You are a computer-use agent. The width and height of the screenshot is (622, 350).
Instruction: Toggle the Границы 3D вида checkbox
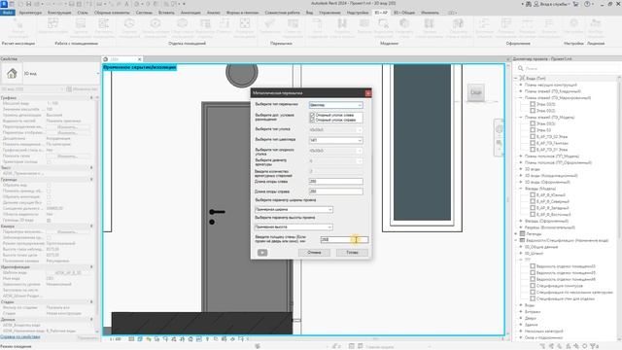pyautogui.click(x=49, y=220)
